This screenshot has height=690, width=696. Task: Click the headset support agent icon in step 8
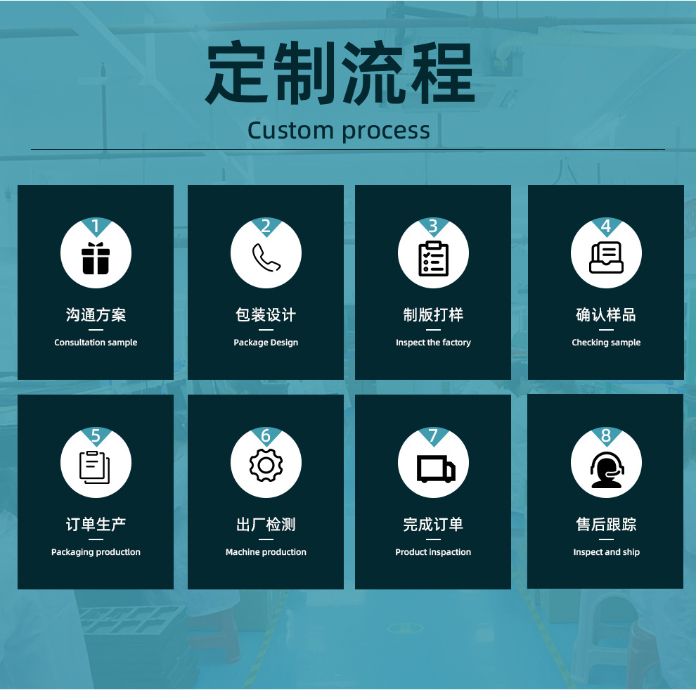607,470
